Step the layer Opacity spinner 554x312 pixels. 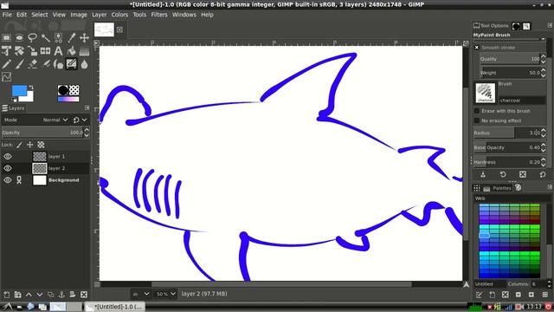(87, 133)
